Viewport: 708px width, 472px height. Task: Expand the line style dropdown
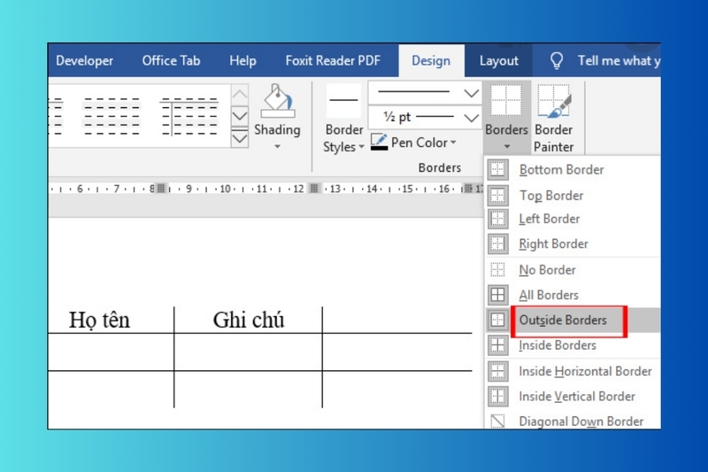[471, 93]
